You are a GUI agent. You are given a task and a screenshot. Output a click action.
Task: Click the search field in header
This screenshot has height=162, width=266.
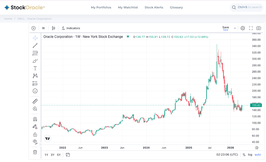(247, 7)
